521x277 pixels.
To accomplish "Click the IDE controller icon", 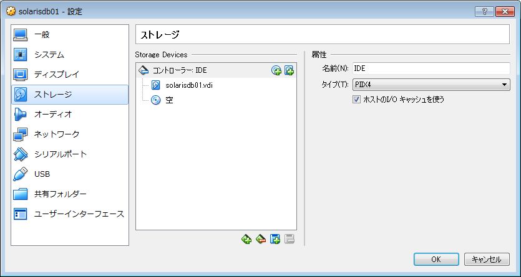I will (144, 70).
